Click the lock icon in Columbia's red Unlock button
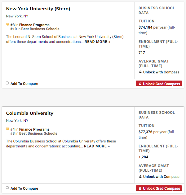Screen dimensions: 186x195 (x=140, y=188)
